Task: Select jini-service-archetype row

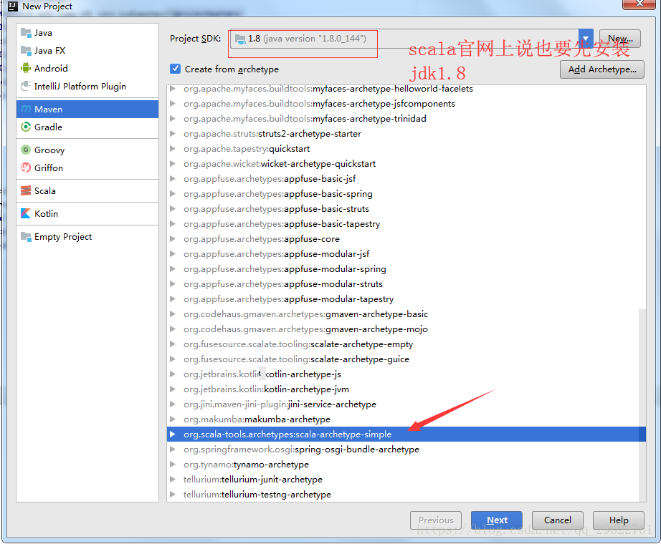Action: coord(406,404)
